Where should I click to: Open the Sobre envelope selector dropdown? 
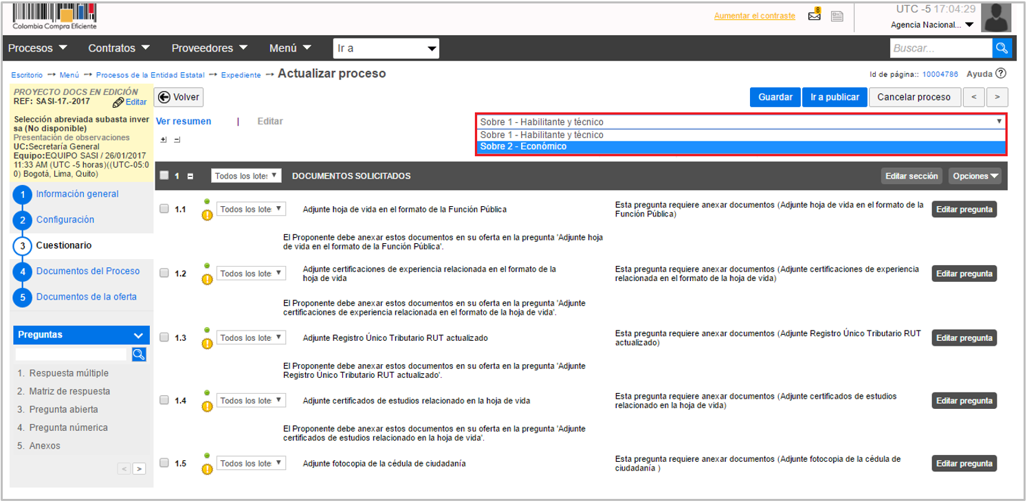pos(741,122)
